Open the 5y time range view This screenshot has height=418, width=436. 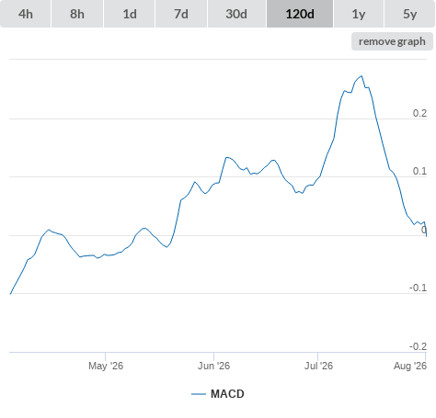(409, 14)
